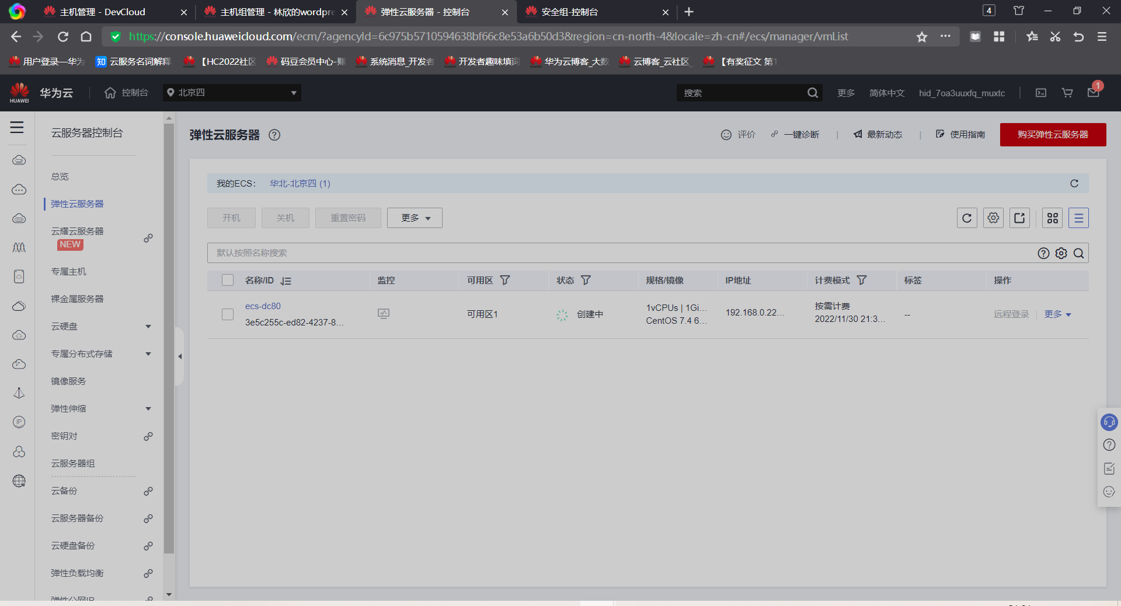Viewport: 1121px width, 606px height.
Task: Open the 更多 batch actions dropdown
Action: point(415,218)
